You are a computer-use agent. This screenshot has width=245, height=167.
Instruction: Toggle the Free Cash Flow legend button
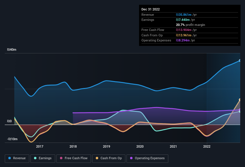[74, 158]
